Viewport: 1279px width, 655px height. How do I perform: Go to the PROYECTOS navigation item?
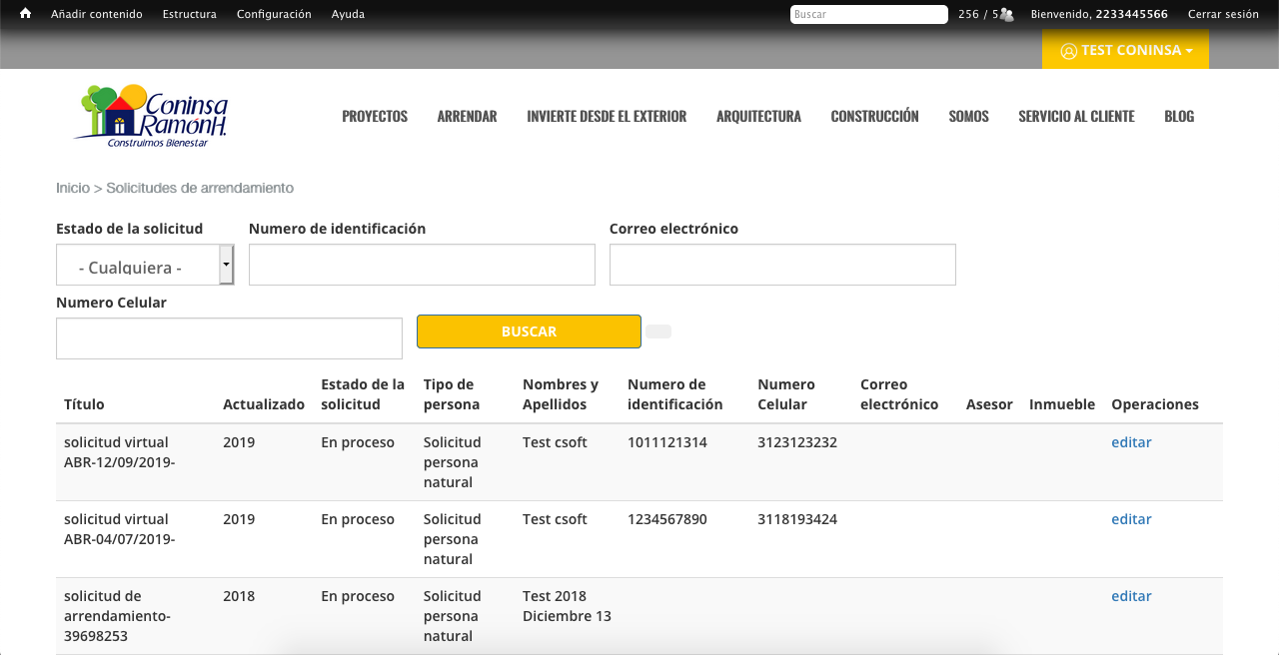coord(375,116)
